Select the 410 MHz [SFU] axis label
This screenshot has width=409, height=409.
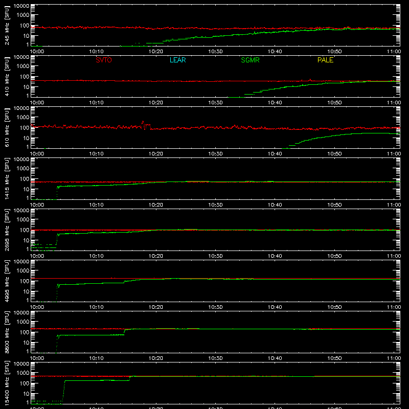tap(7, 76)
